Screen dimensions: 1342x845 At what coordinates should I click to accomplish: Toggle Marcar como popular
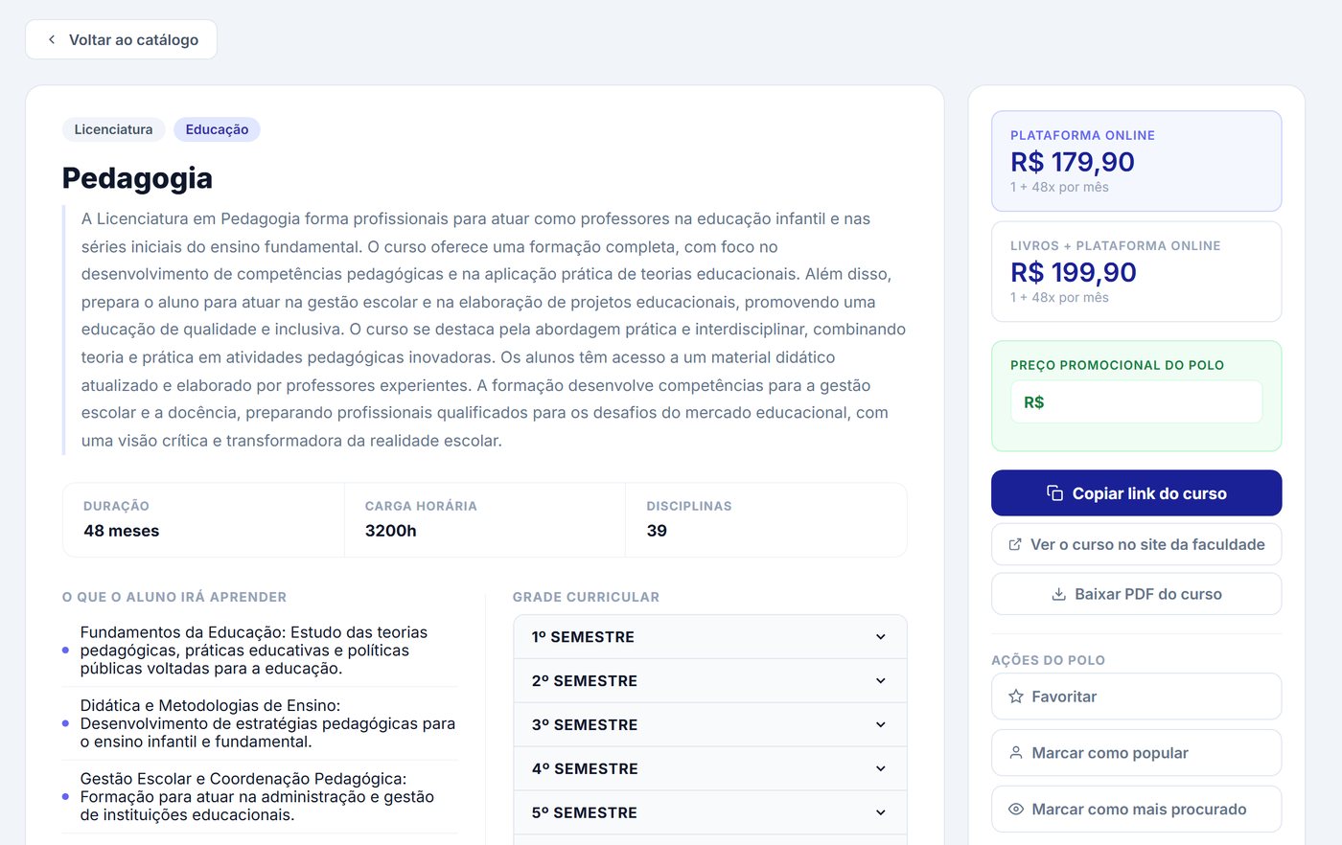[1136, 753]
